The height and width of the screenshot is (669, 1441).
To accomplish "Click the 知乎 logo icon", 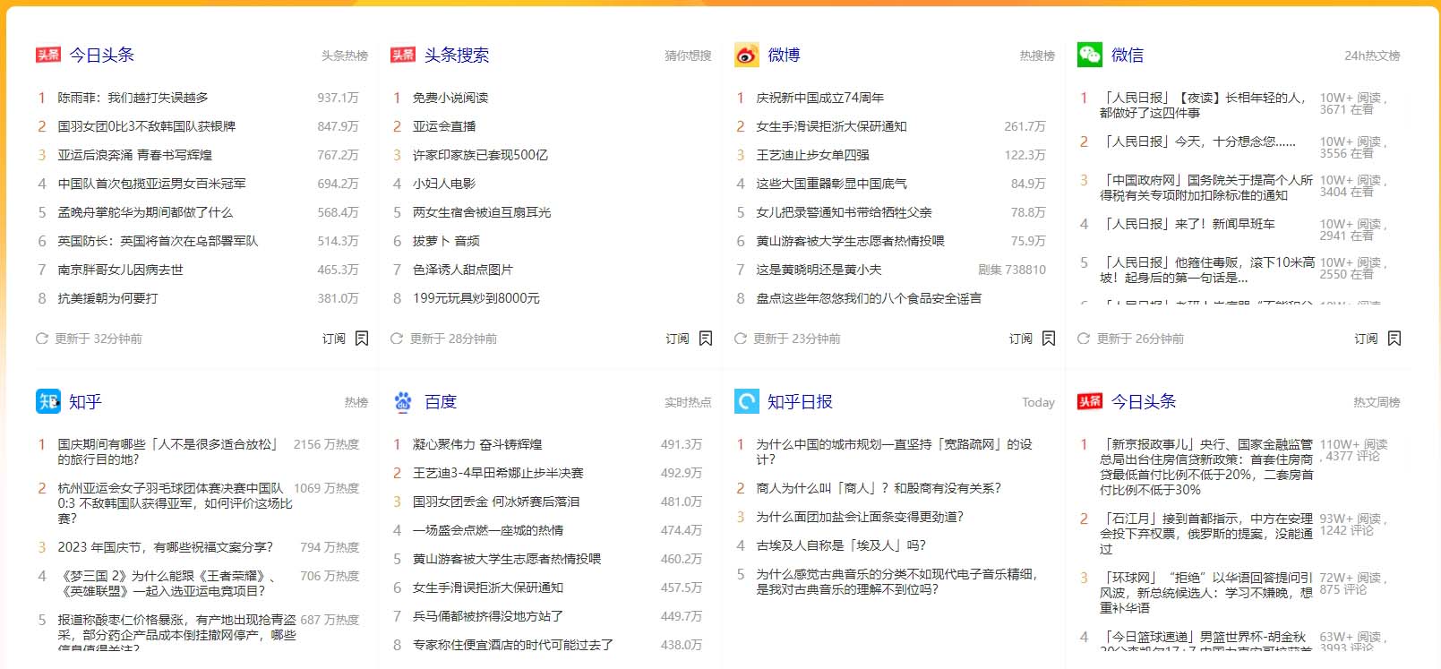I will coord(48,401).
